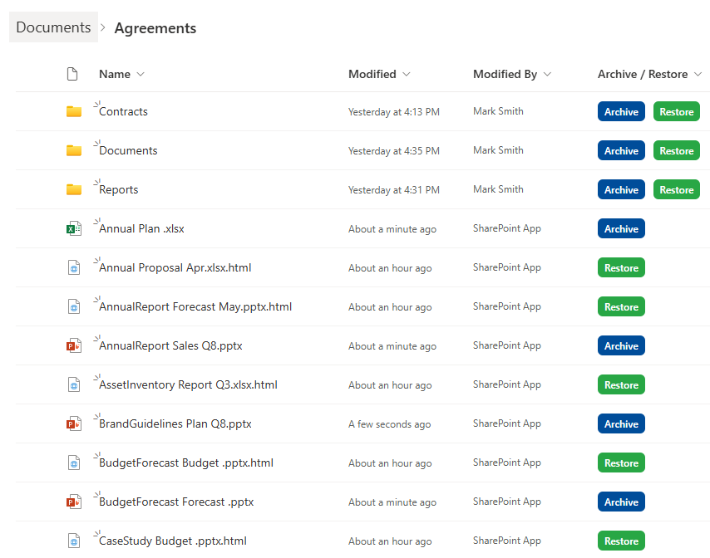
Task: Open the AnnualReport Forecast May.pptx.html file
Action: pyautogui.click(x=195, y=306)
